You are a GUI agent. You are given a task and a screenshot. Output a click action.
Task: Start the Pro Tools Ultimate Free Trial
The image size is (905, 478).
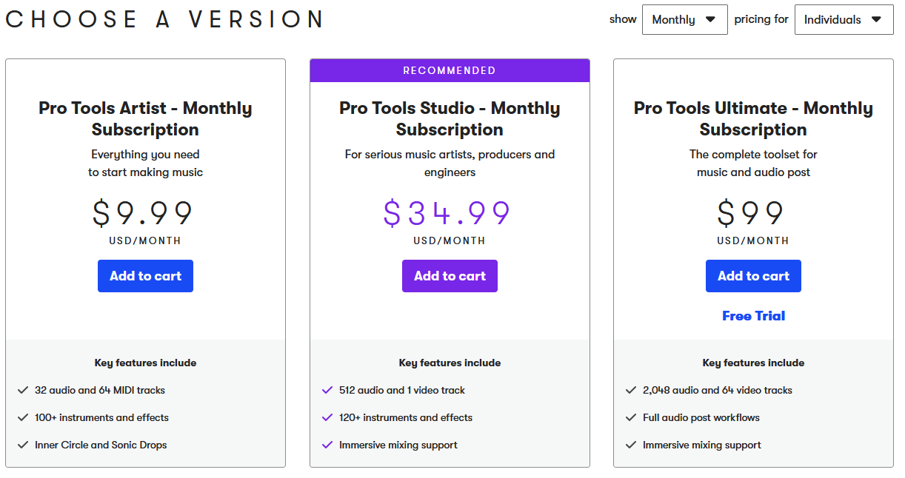click(753, 316)
